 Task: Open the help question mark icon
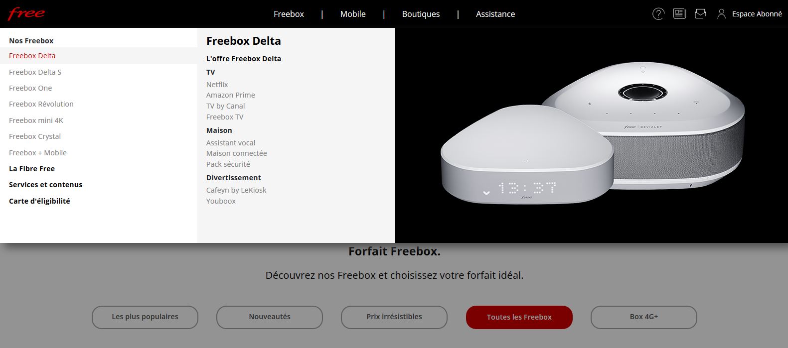[x=658, y=14]
